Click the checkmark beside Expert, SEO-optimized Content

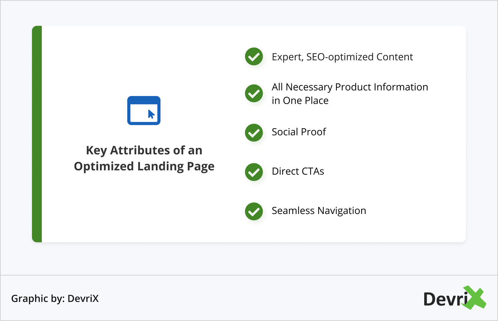tap(254, 57)
